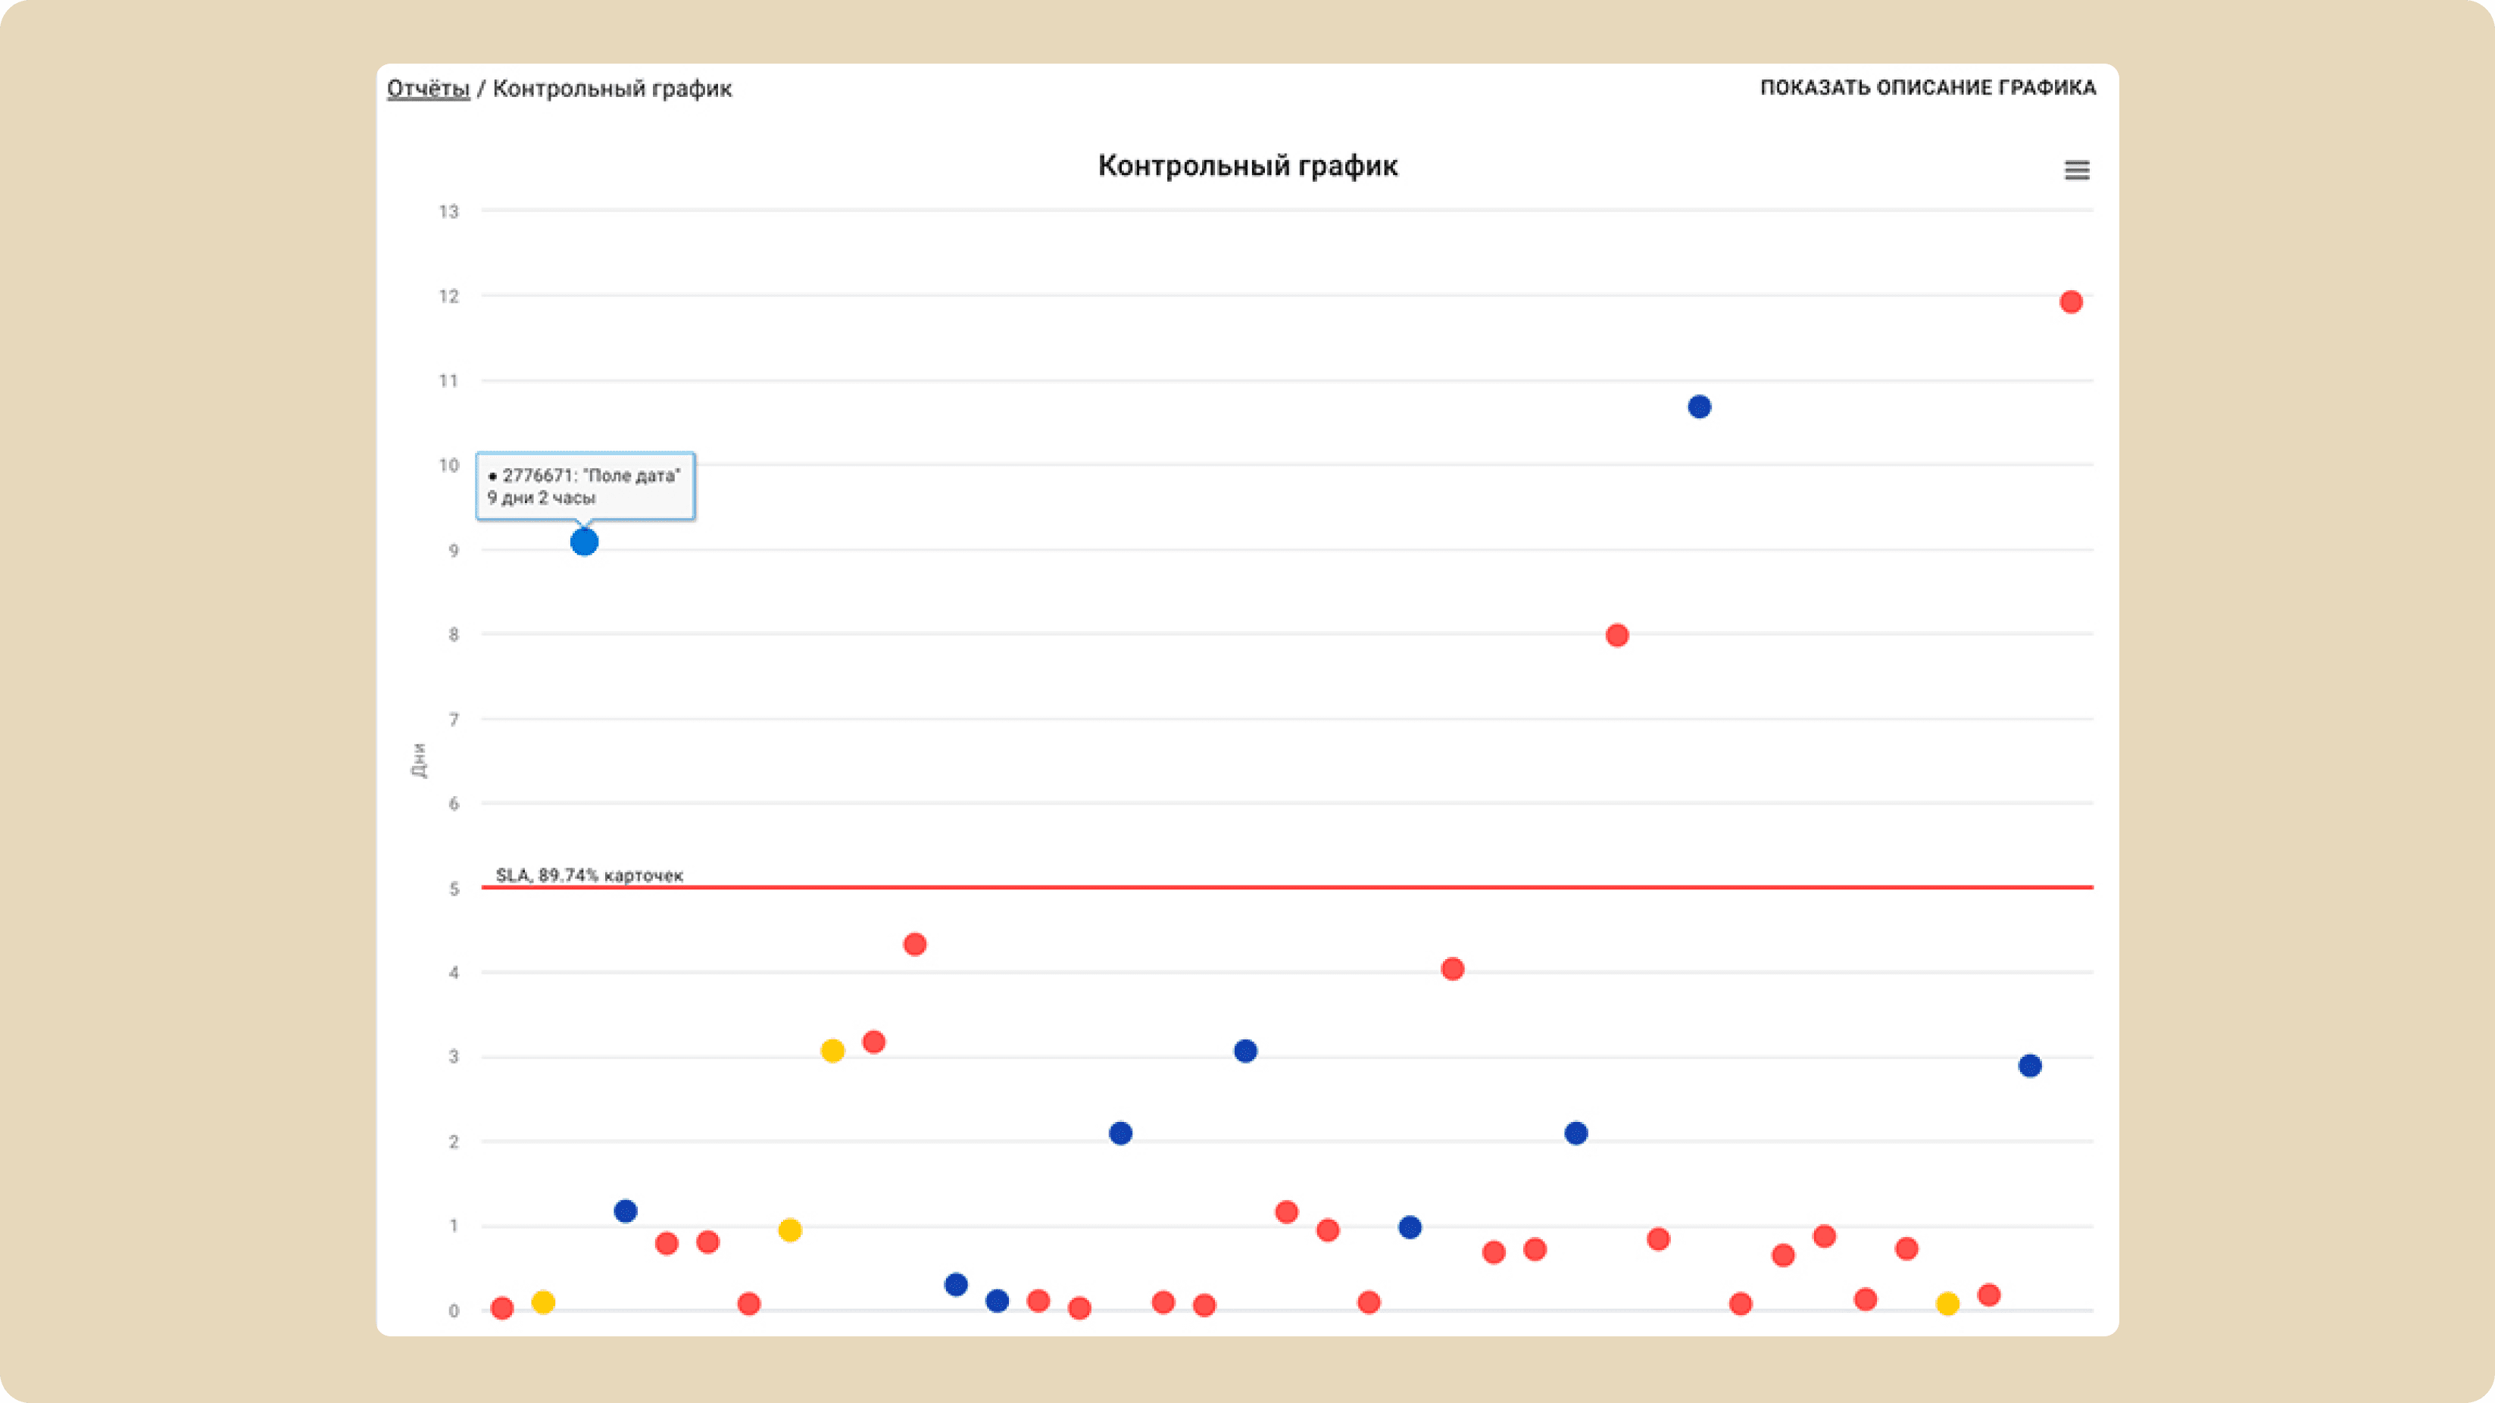The width and height of the screenshot is (2495, 1403).
Task: Click the red point near 12 days
Action: click(2071, 302)
